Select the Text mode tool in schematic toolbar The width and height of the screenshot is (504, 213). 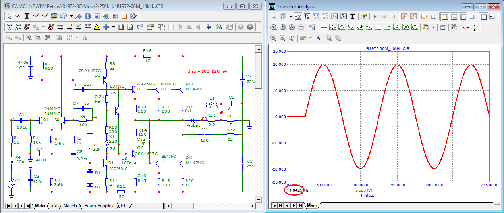point(27,16)
